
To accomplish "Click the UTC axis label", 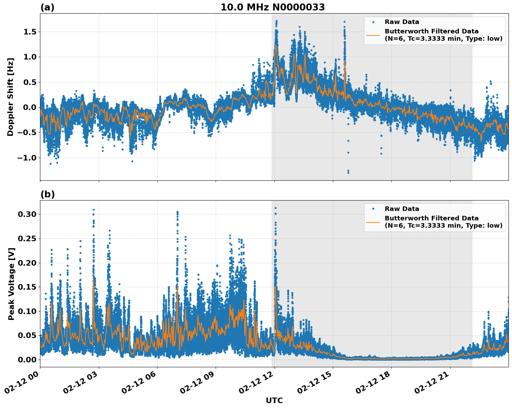I will 274,400.
